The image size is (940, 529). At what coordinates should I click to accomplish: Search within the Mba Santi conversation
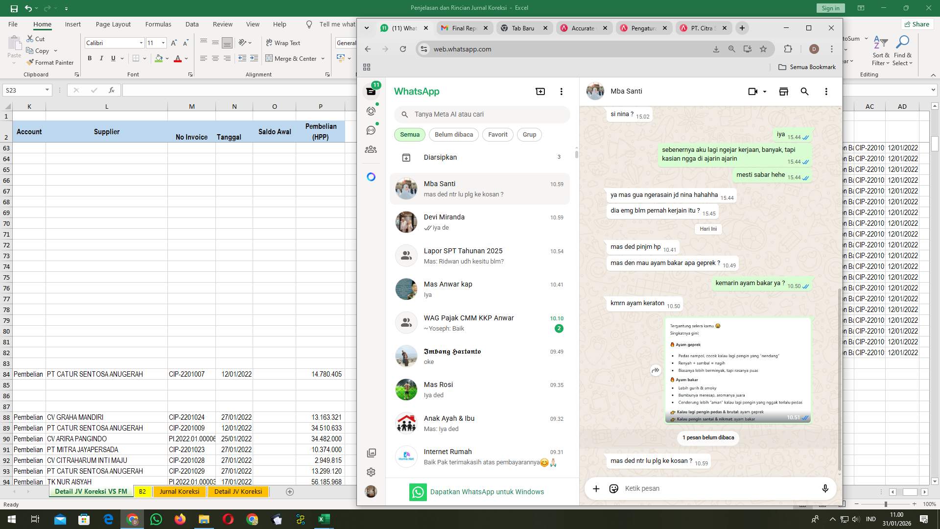805,91
